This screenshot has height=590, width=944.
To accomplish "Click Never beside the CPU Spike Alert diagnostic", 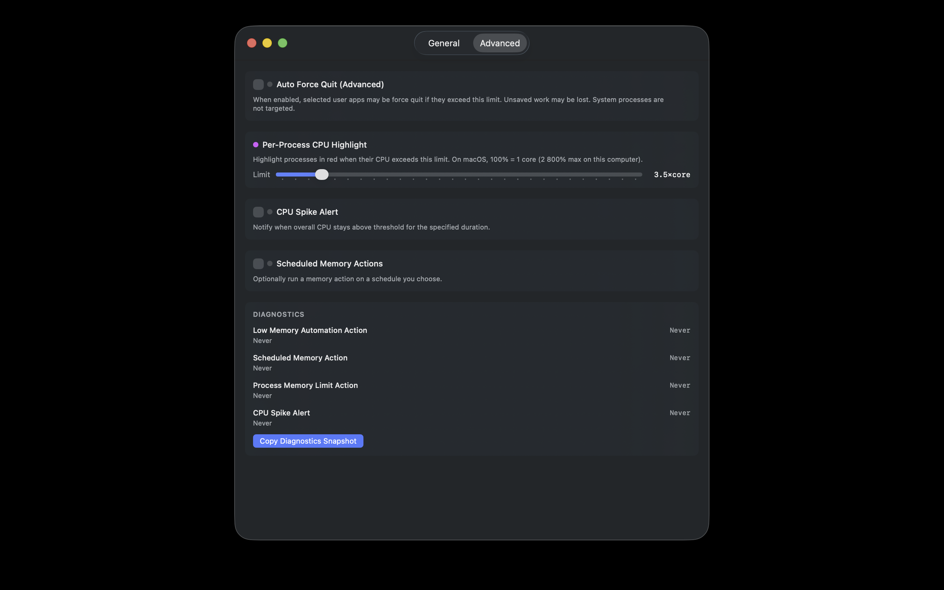I will click(x=679, y=412).
